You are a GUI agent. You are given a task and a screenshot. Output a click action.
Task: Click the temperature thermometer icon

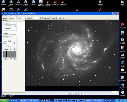[x=63, y=18]
